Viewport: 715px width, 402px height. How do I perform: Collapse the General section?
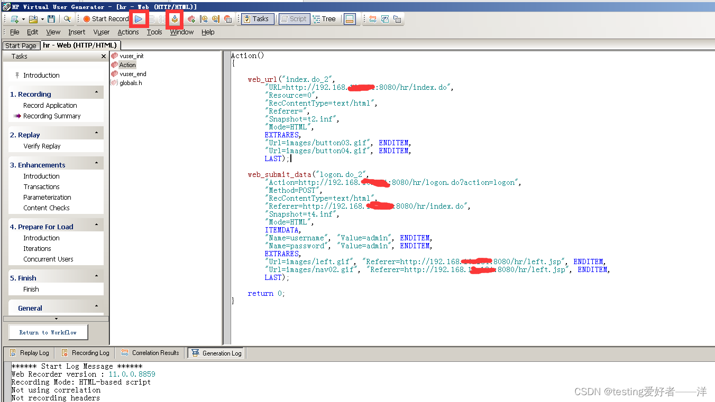point(97,306)
